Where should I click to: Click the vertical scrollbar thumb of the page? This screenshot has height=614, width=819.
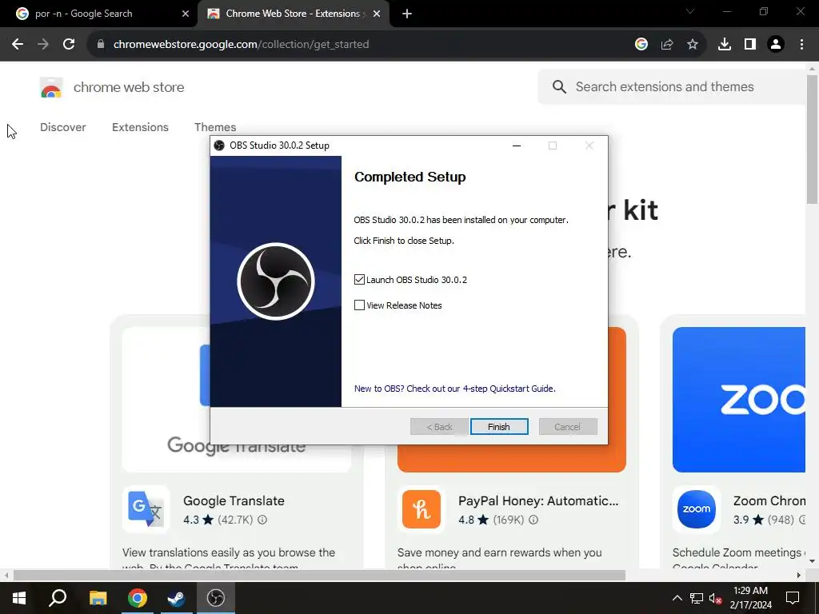click(813, 139)
